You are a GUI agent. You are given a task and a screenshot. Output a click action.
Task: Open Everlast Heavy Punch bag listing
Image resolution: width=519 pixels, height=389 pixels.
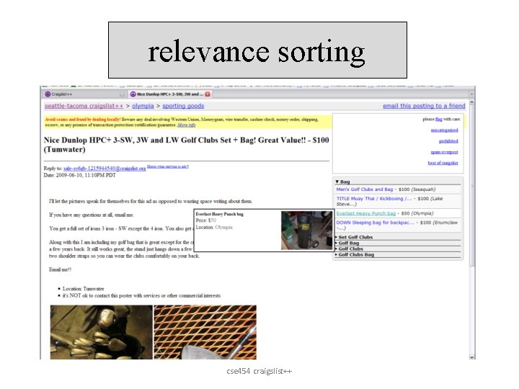coord(365,213)
